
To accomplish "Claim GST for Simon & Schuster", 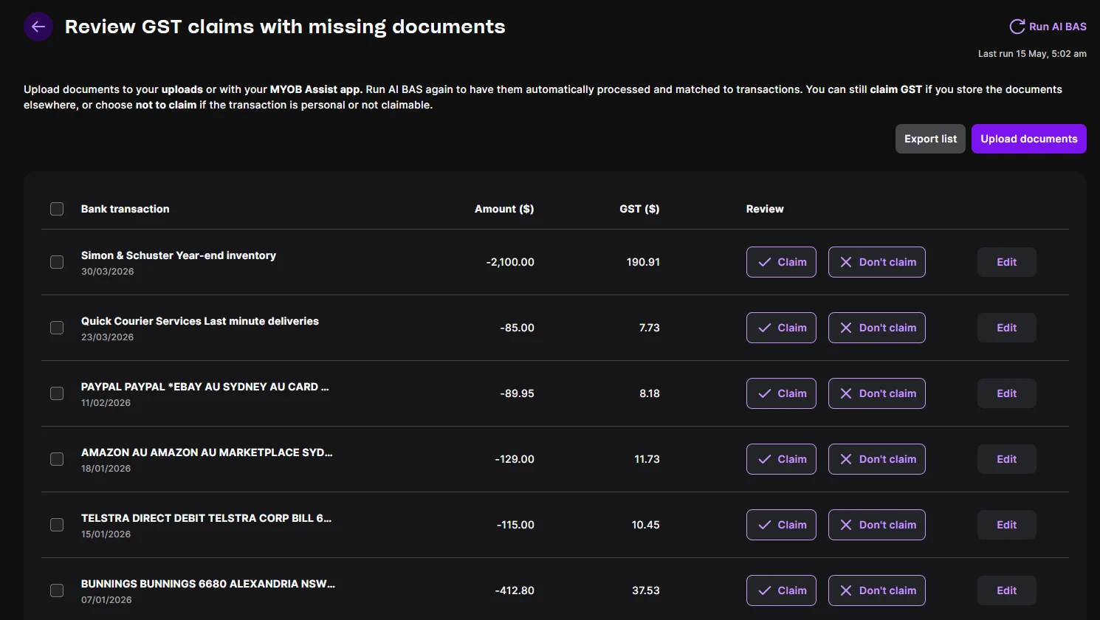I will [x=781, y=262].
